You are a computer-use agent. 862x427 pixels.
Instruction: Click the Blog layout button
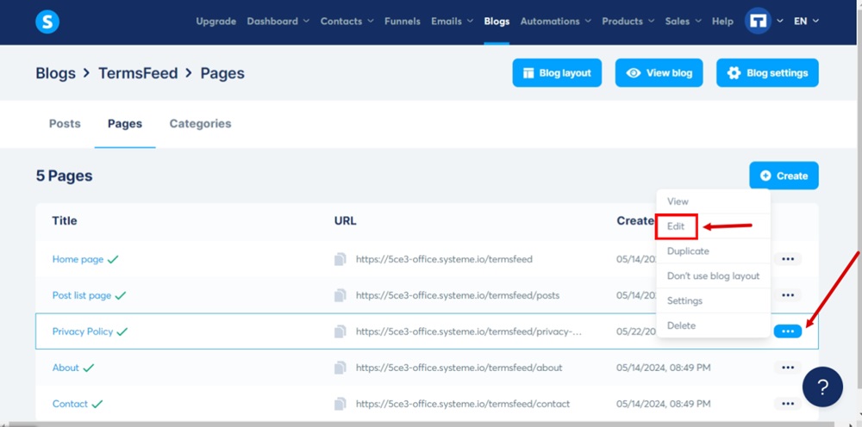point(557,73)
